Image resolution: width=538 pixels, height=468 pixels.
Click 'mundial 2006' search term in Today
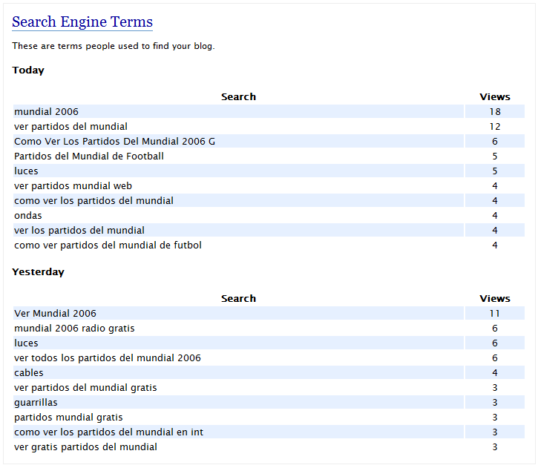click(46, 112)
